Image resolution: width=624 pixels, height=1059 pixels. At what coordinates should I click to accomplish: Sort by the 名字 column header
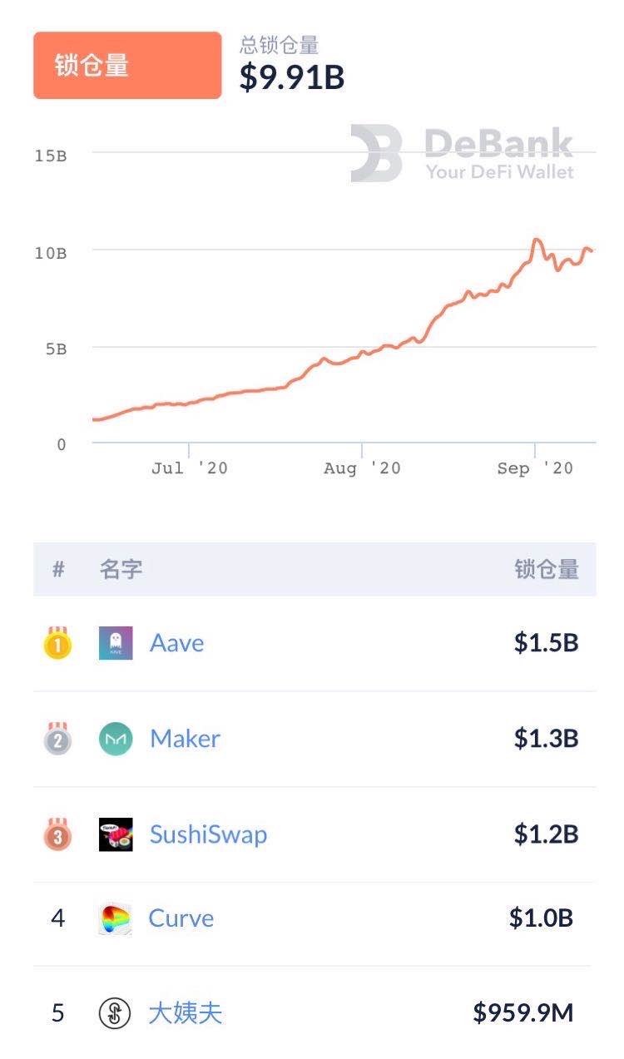[x=121, y=570]
